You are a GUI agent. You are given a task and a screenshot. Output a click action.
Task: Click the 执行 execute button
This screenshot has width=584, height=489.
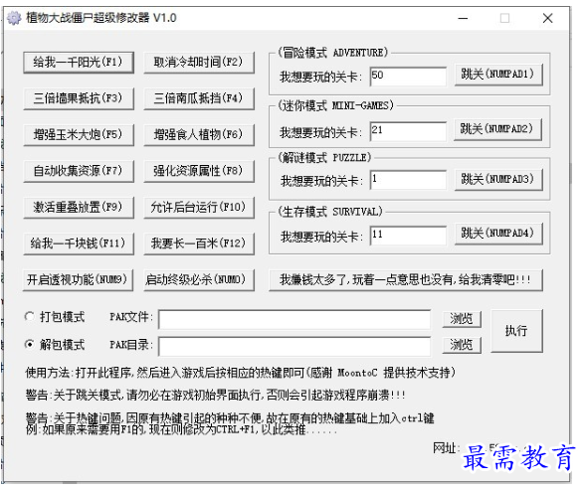click(x=516, y=331)
